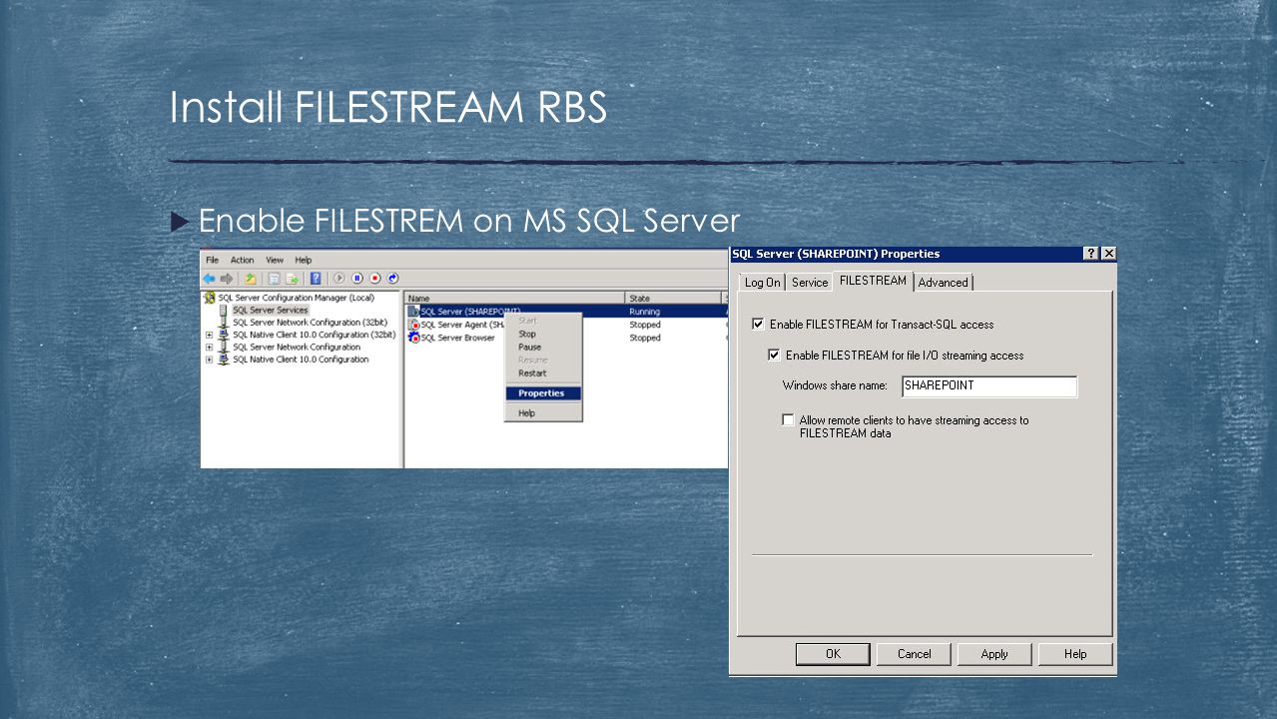Click the State column header
Image resolution: width=1277 pixels, height=719 pixels.
[x=674, y=298]
